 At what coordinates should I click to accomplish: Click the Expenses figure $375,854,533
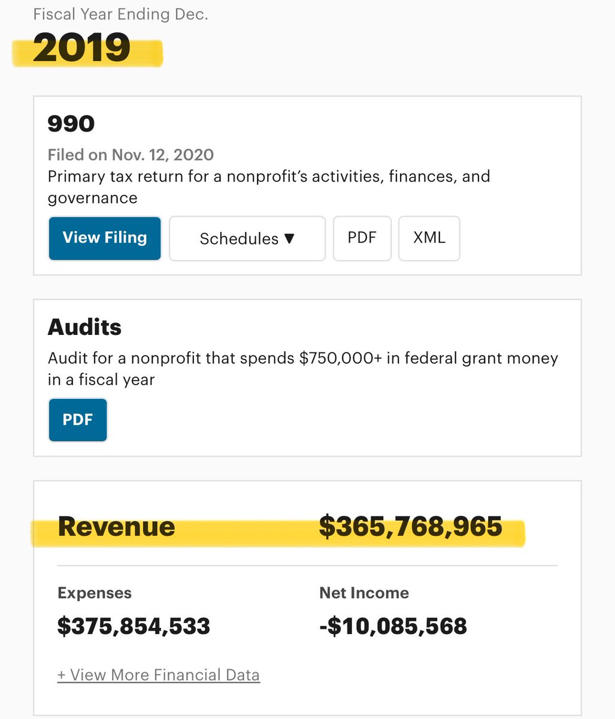tap(134, 626)
